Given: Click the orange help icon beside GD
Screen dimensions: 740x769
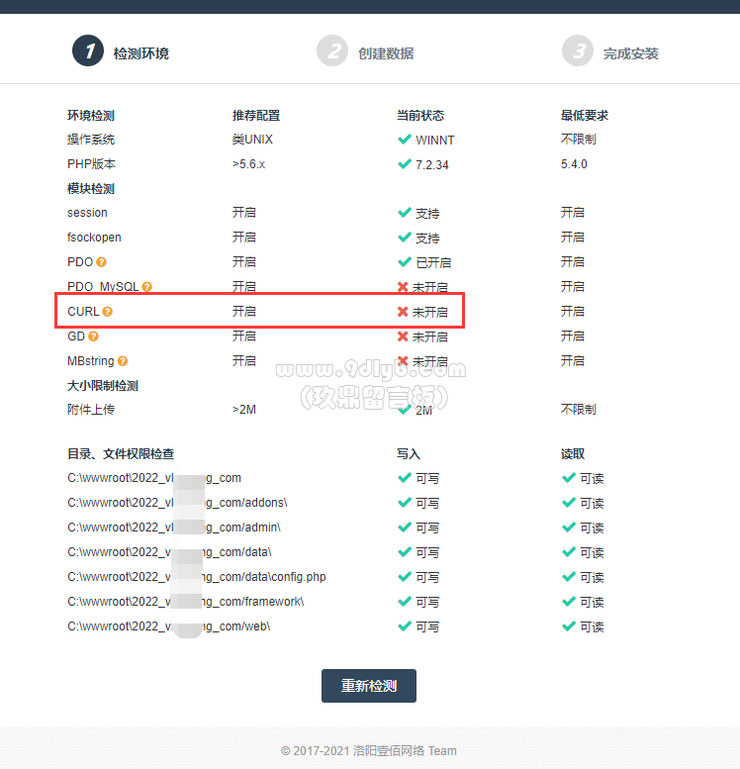Looking at the screenshot, I should point(93,336).
